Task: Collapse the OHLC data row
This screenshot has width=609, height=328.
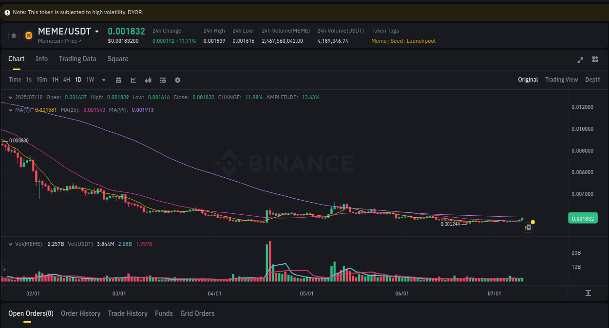Action: [x=11, y=97]
